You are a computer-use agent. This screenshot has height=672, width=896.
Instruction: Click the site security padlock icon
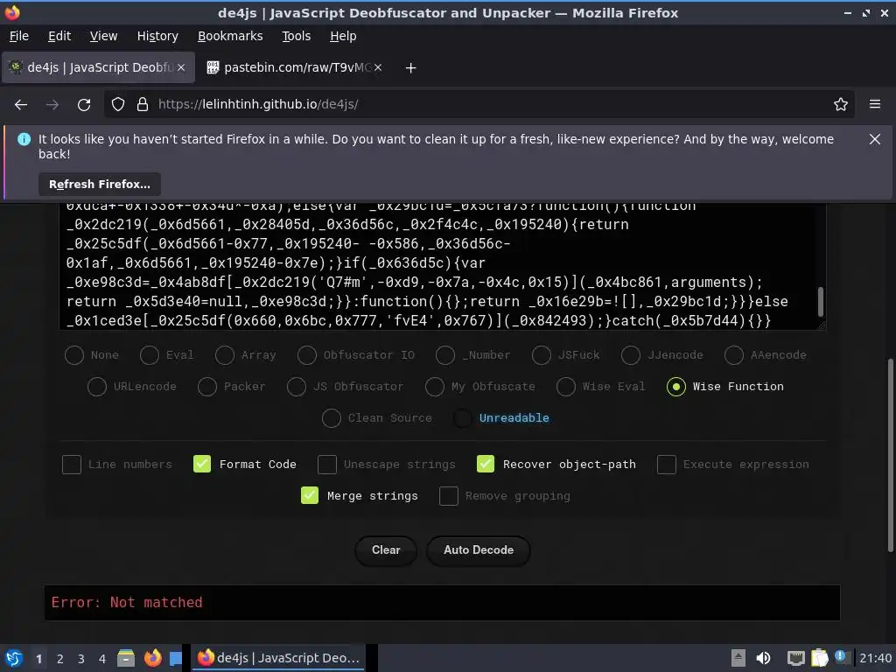pos(143,105)
